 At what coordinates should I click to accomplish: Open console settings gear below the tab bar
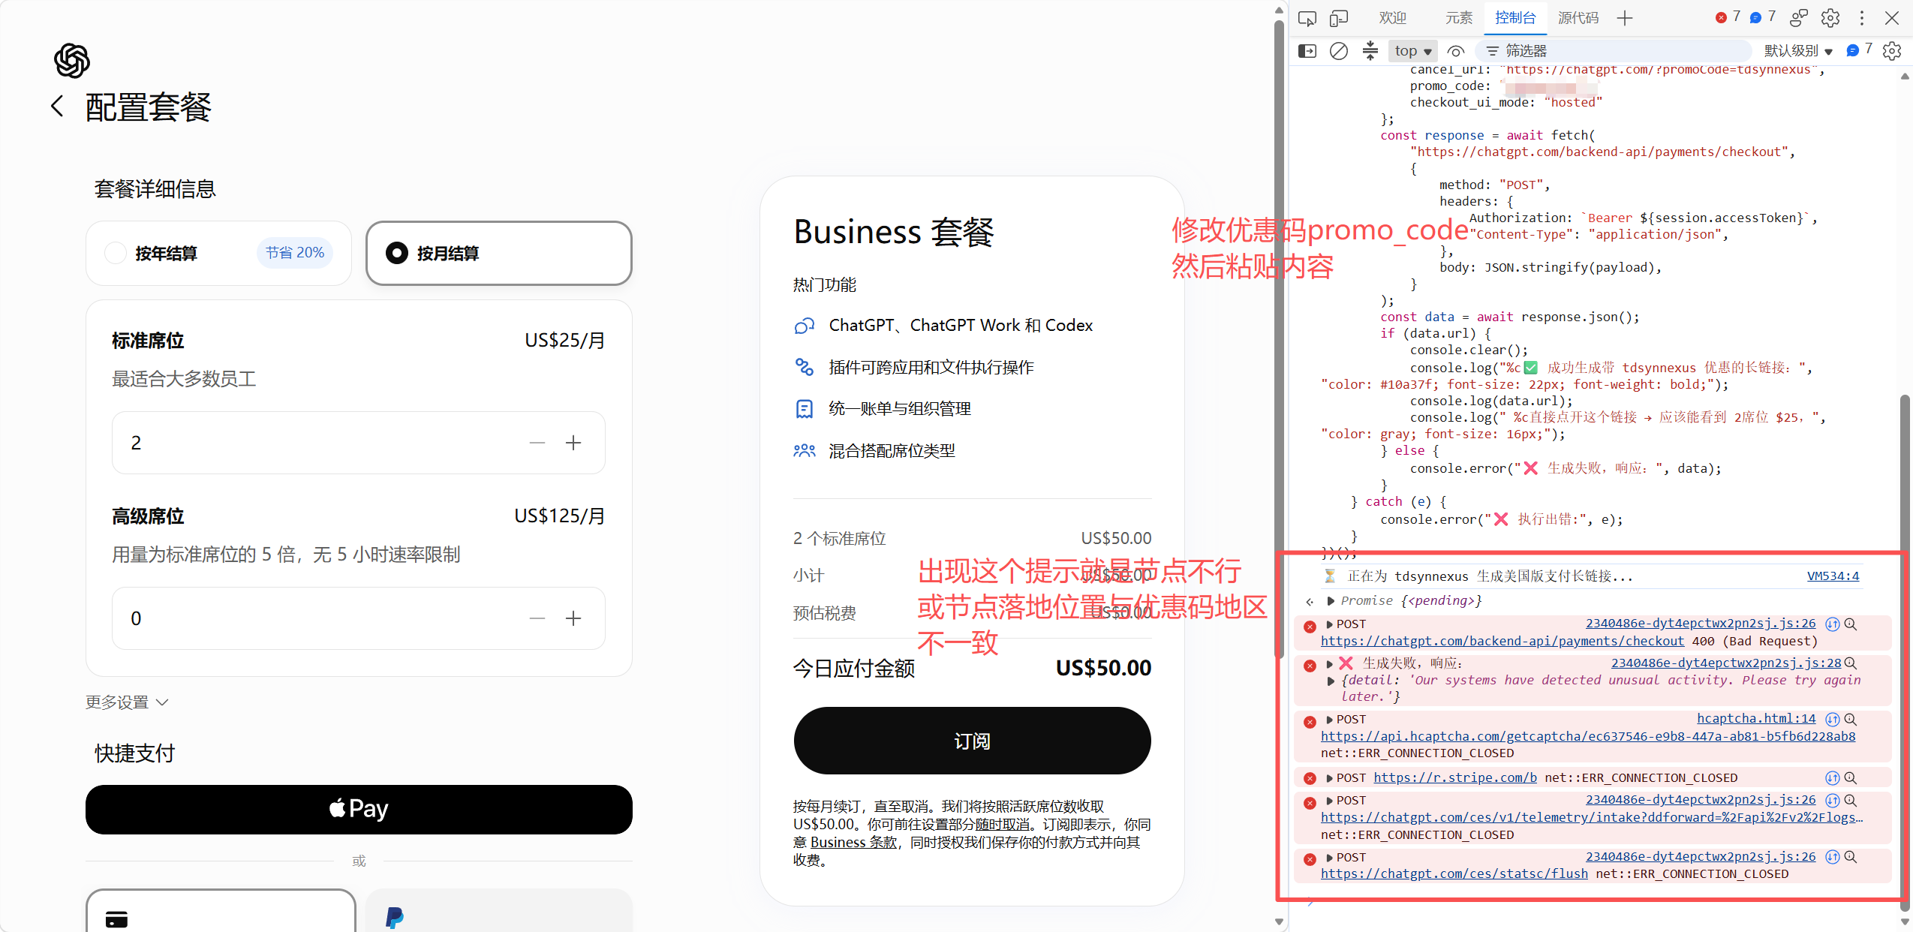click(1893, 51)
